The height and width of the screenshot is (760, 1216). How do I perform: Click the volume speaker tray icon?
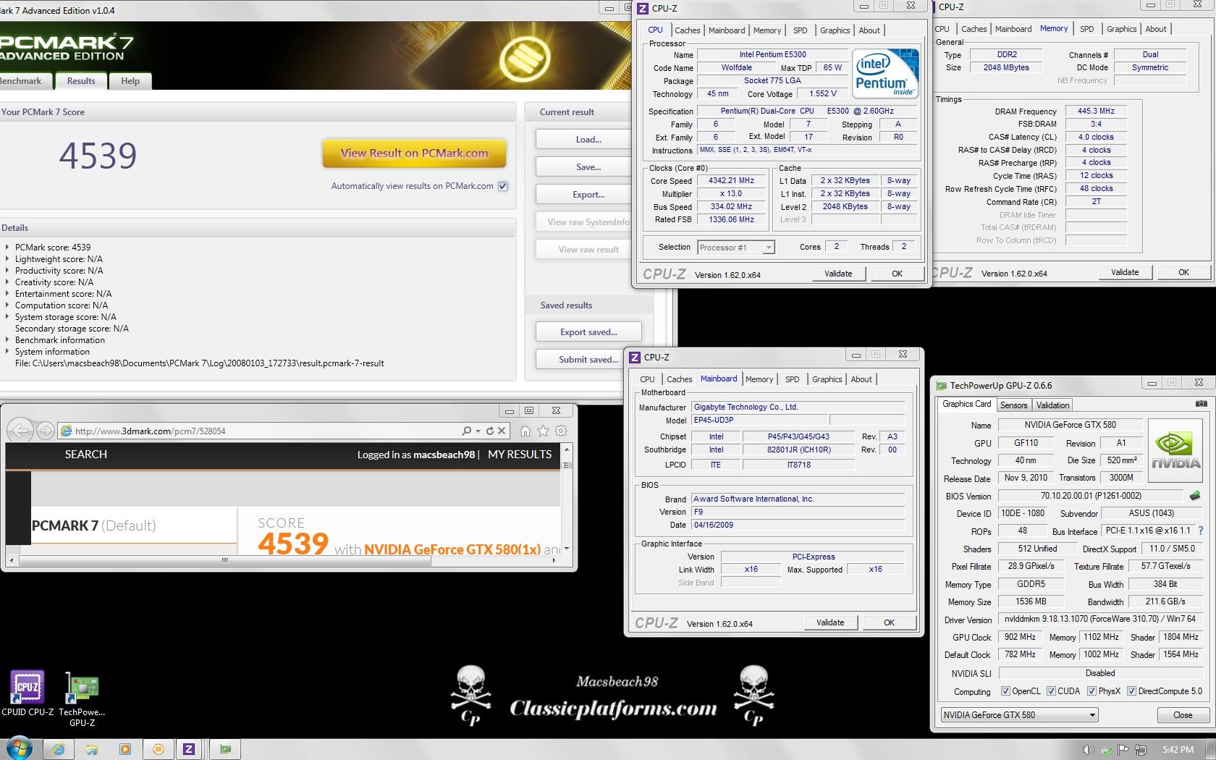pyautogui.click(x=1088, y=749)
